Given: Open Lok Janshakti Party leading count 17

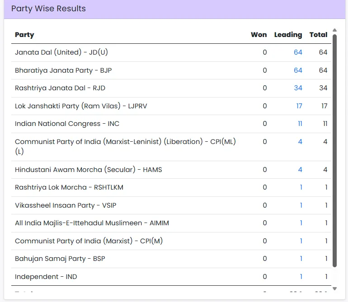Looking at the screenshot, I should pos(299,106).
